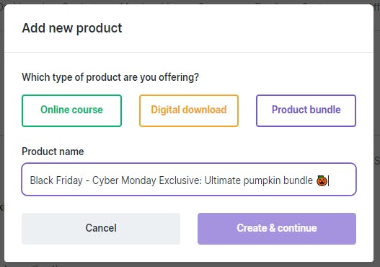Pick the Product bundle option
380x267 pixels.
(306, 110)
